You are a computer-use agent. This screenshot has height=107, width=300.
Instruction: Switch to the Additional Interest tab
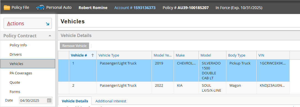(x=111, y=101)
